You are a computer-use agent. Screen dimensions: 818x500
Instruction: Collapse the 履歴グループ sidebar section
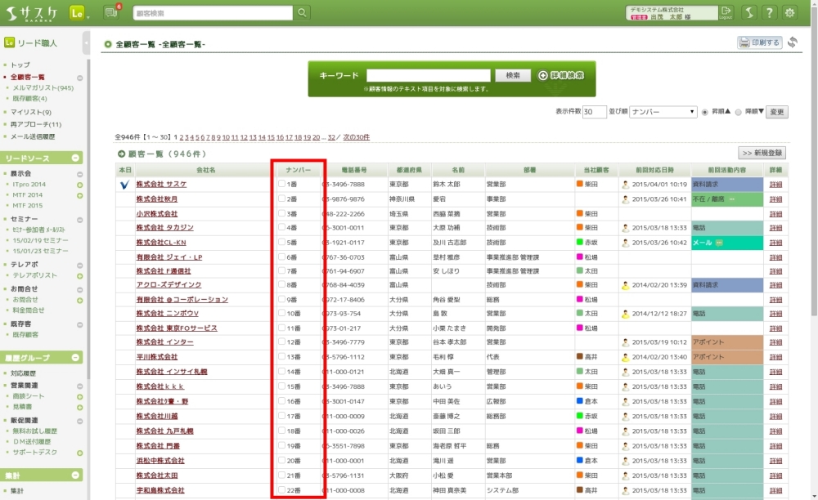[75, 358]
